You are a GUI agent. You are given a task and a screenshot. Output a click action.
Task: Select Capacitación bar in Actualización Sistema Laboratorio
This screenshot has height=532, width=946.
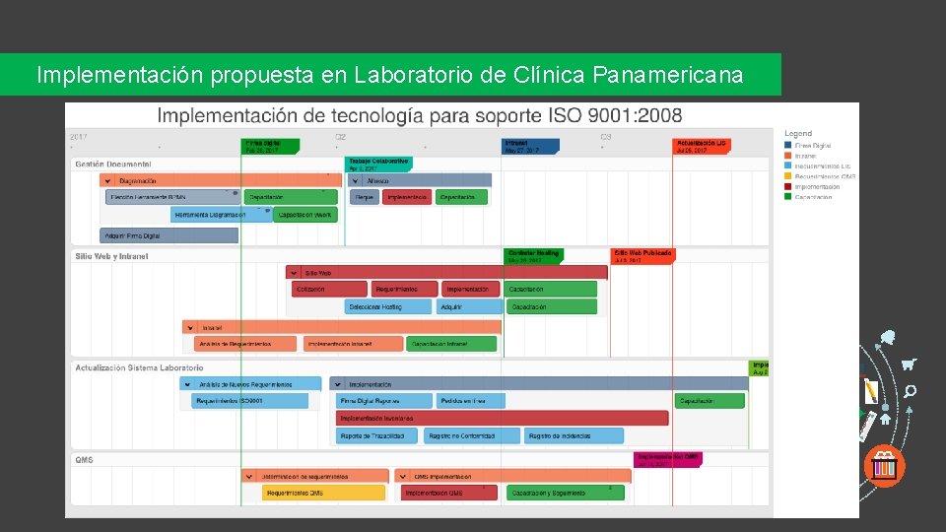pos(710,401)
